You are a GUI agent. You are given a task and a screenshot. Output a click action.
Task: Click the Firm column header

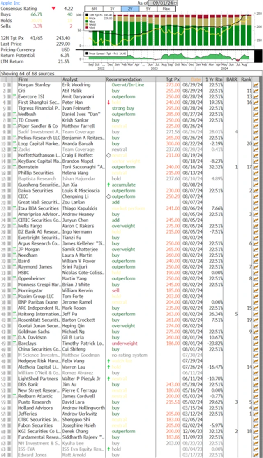point(24,79)
